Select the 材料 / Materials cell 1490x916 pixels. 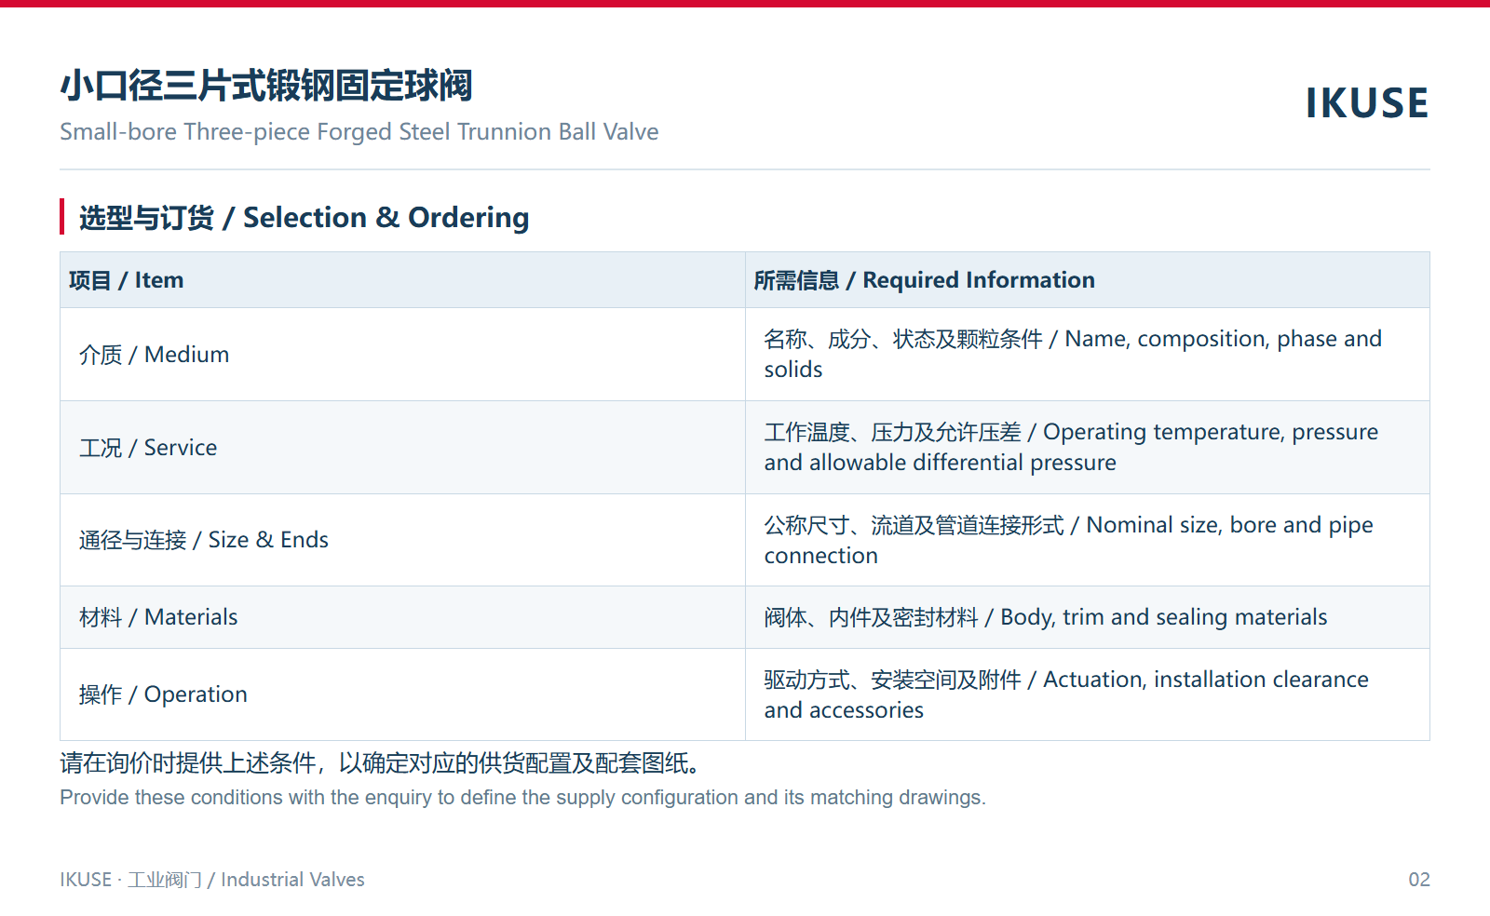(402, 617)
